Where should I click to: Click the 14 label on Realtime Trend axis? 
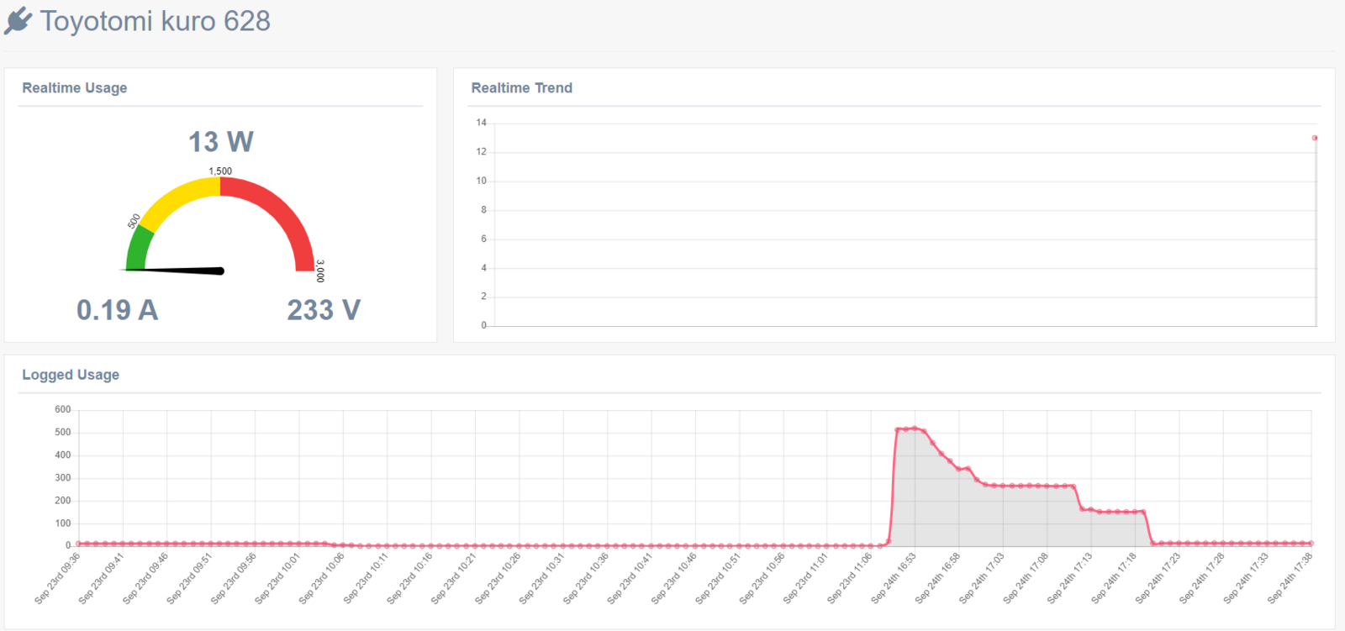[x=481, y=123]
